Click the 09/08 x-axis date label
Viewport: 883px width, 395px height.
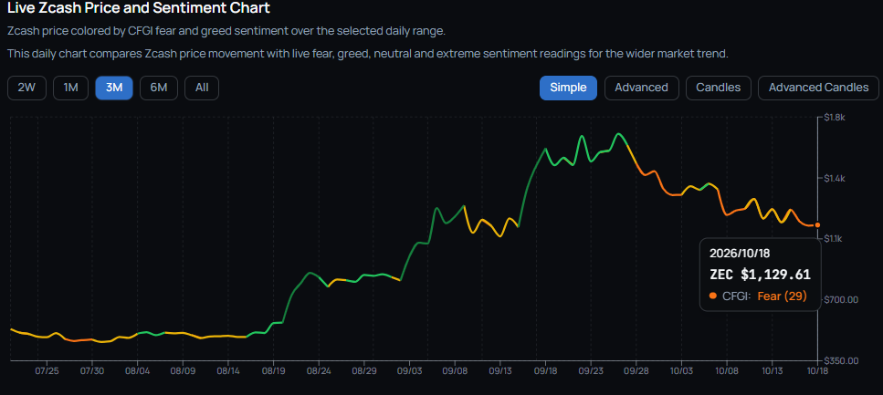pyautogui.click(x=455, y=371)
